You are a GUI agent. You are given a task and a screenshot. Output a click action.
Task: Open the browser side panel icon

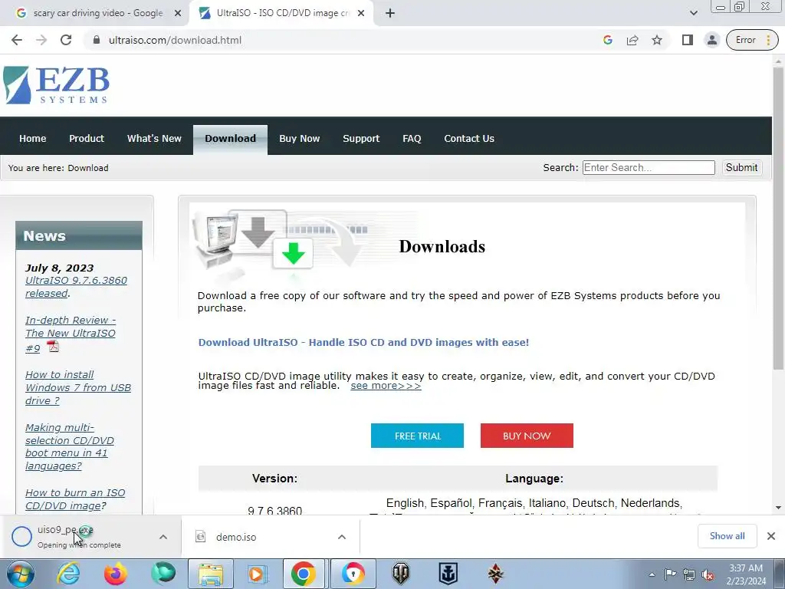pyautogui.click(x=688, y=40)
